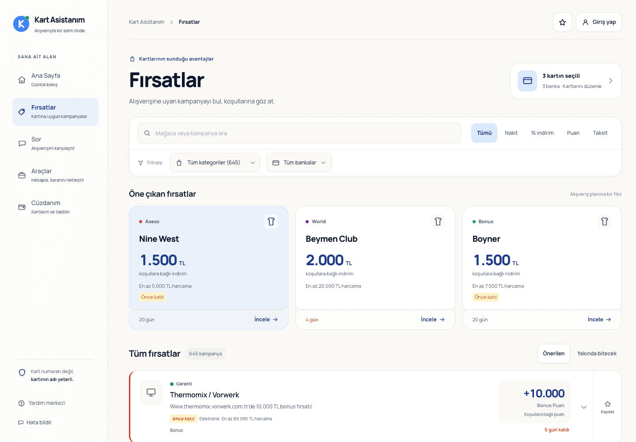Go to Ana Sayfa menu item
The image size is (636, 442).
click(x=56, y=80)
